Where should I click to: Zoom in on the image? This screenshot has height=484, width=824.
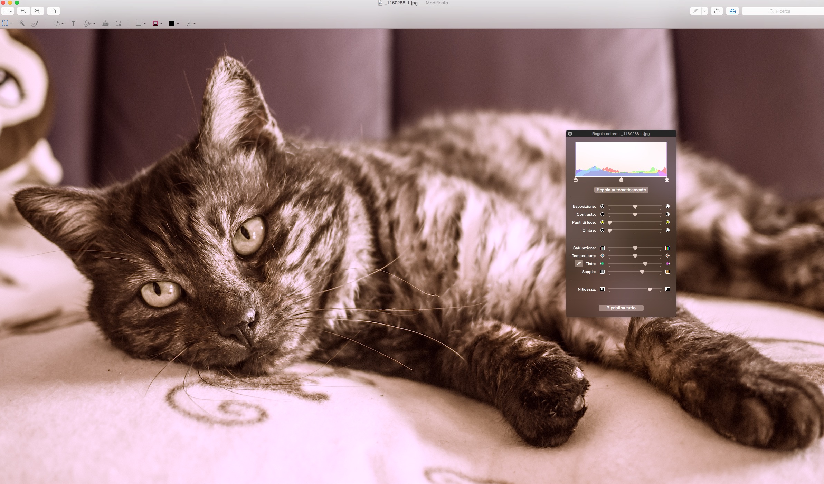pyautogui.click(x=37, y=11)
